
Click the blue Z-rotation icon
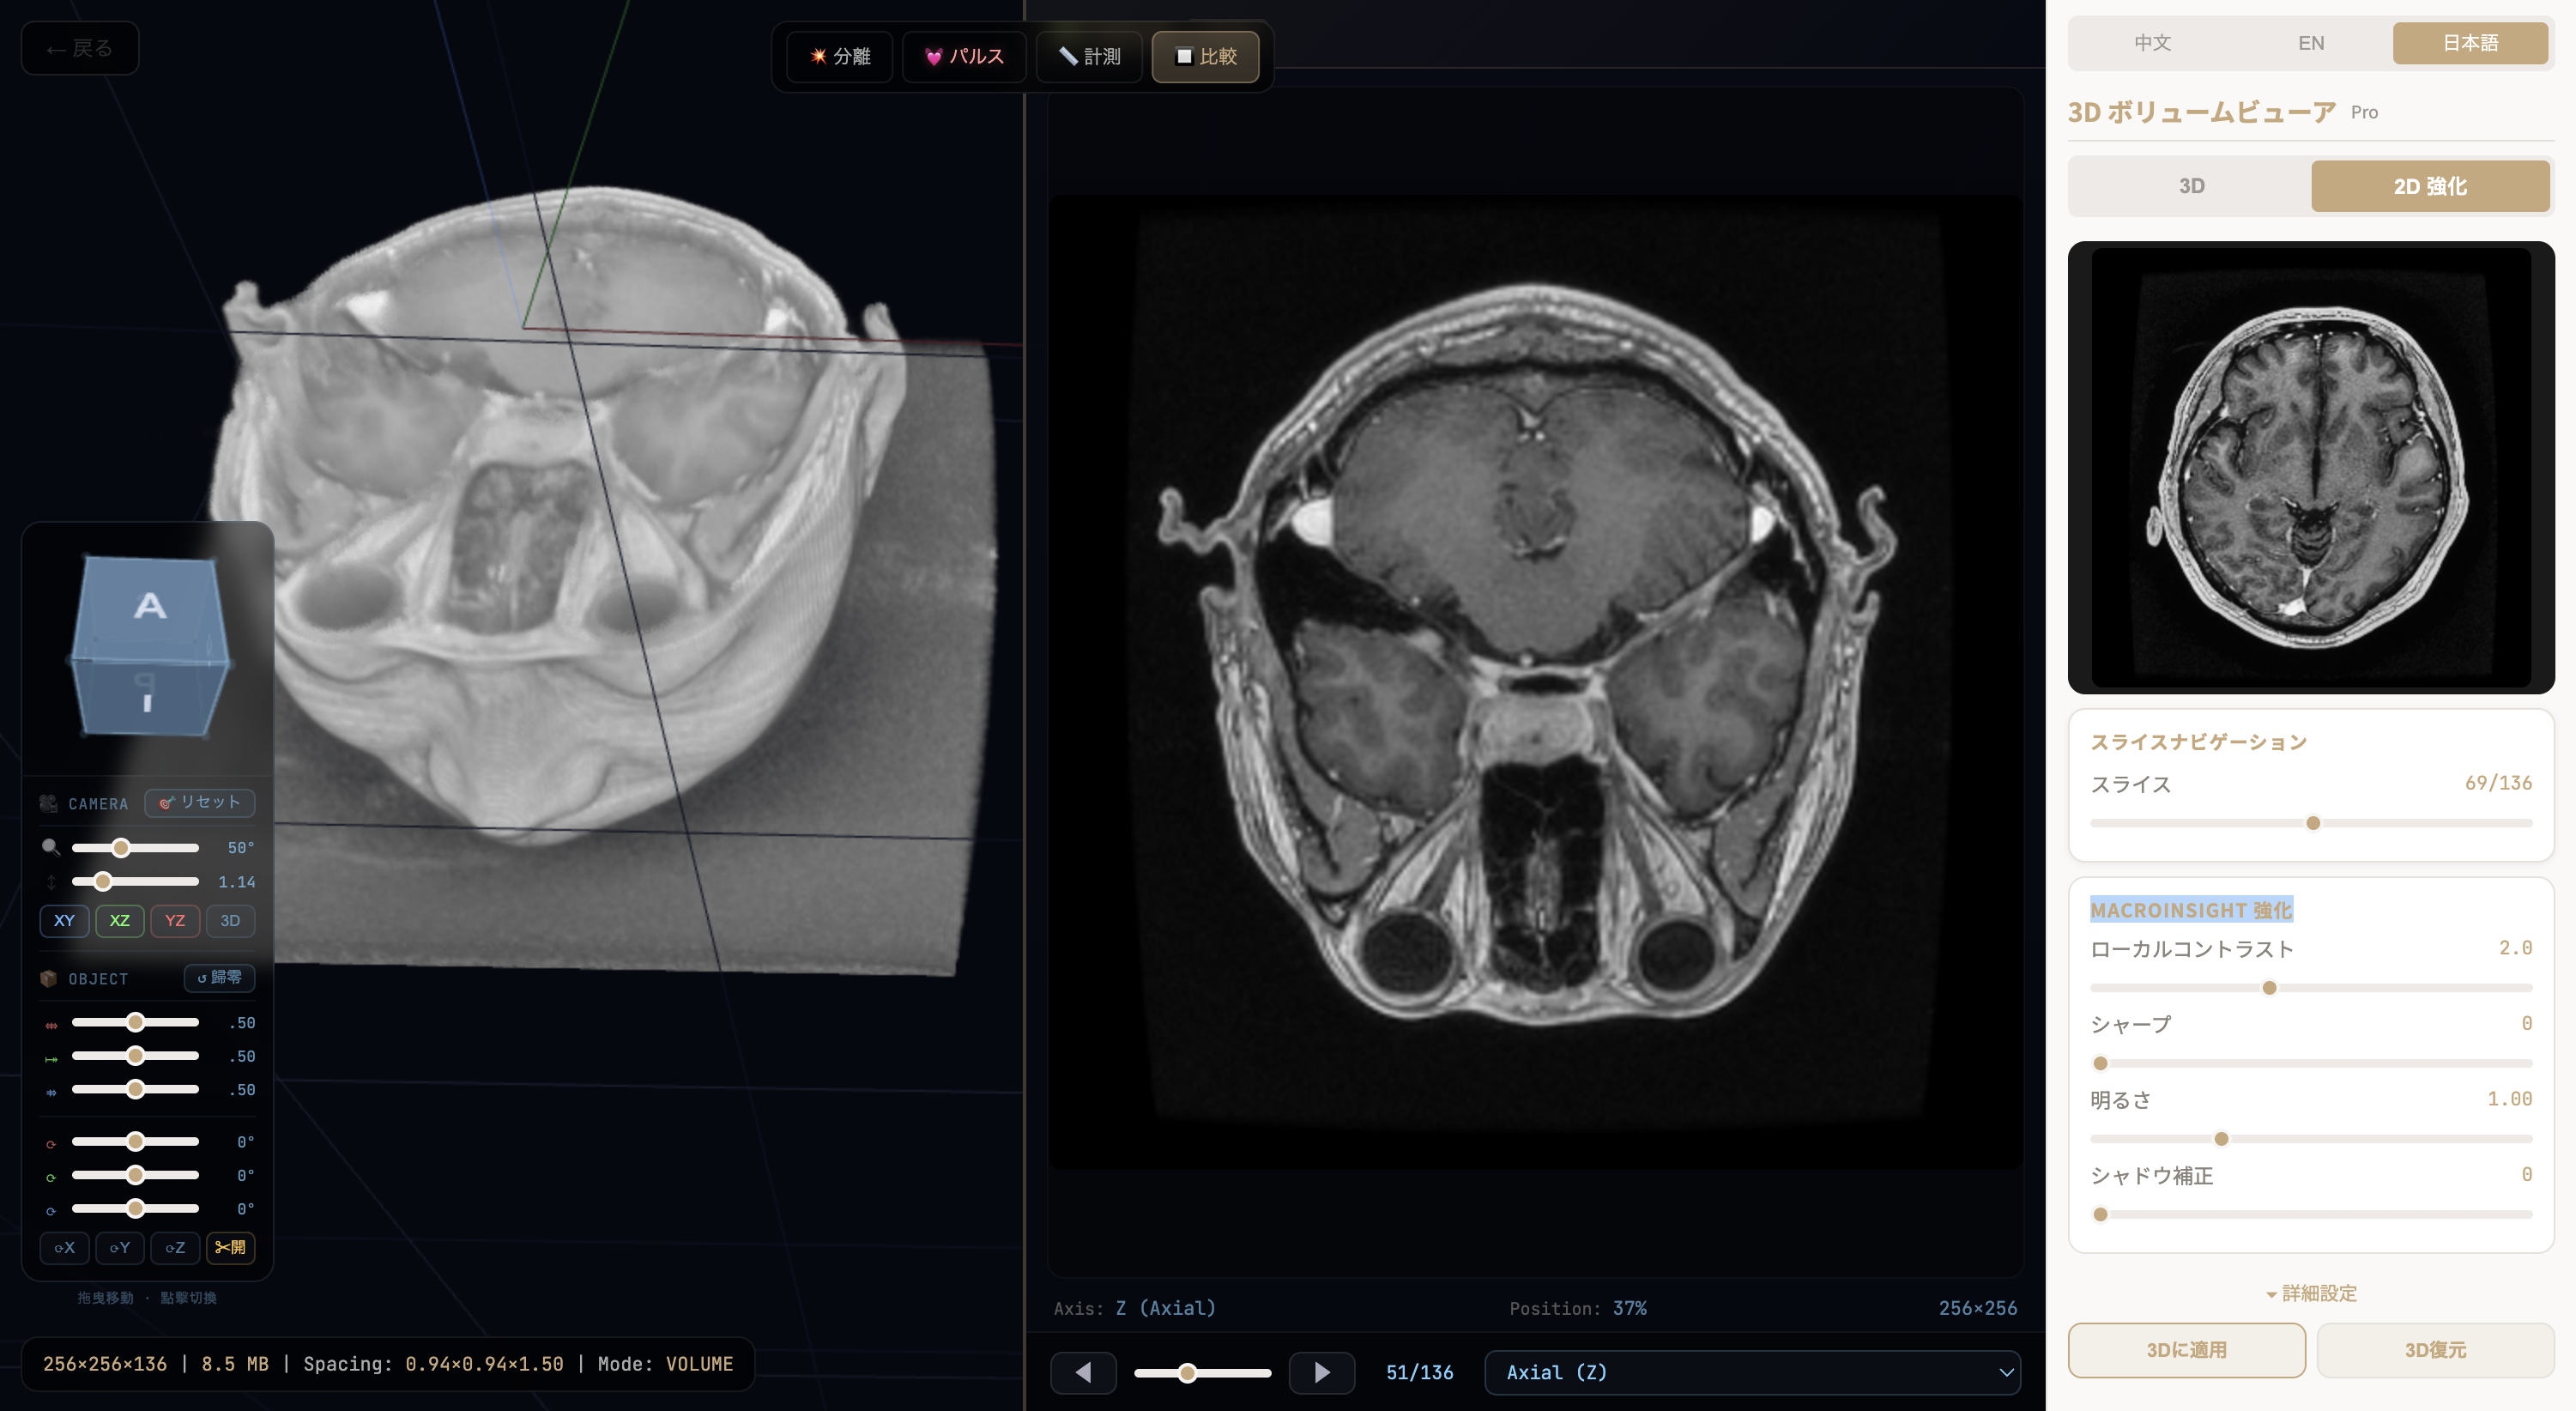point(51,1210)
